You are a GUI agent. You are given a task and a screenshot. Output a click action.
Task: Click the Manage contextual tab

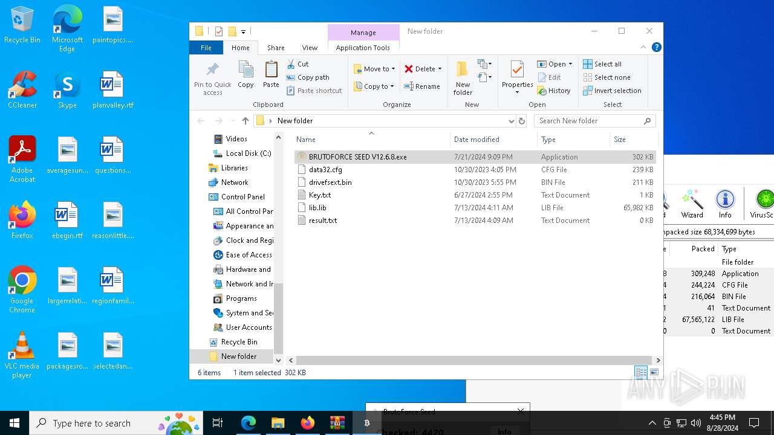pyautogui.click(x=363, y=33)
